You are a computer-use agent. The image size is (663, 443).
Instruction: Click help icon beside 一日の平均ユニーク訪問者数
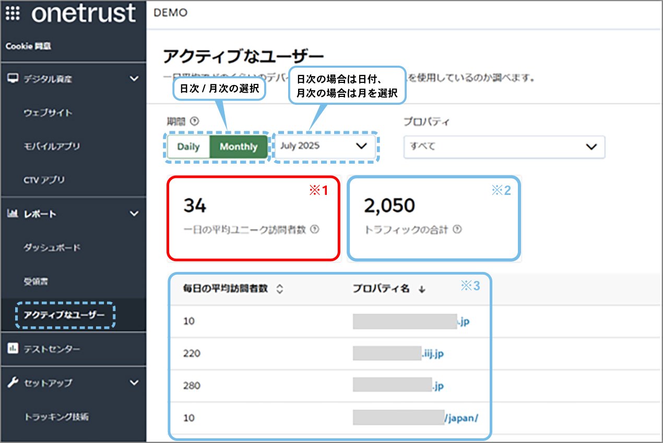(315, 229)
